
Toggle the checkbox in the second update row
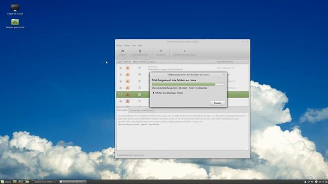[139, 75]
